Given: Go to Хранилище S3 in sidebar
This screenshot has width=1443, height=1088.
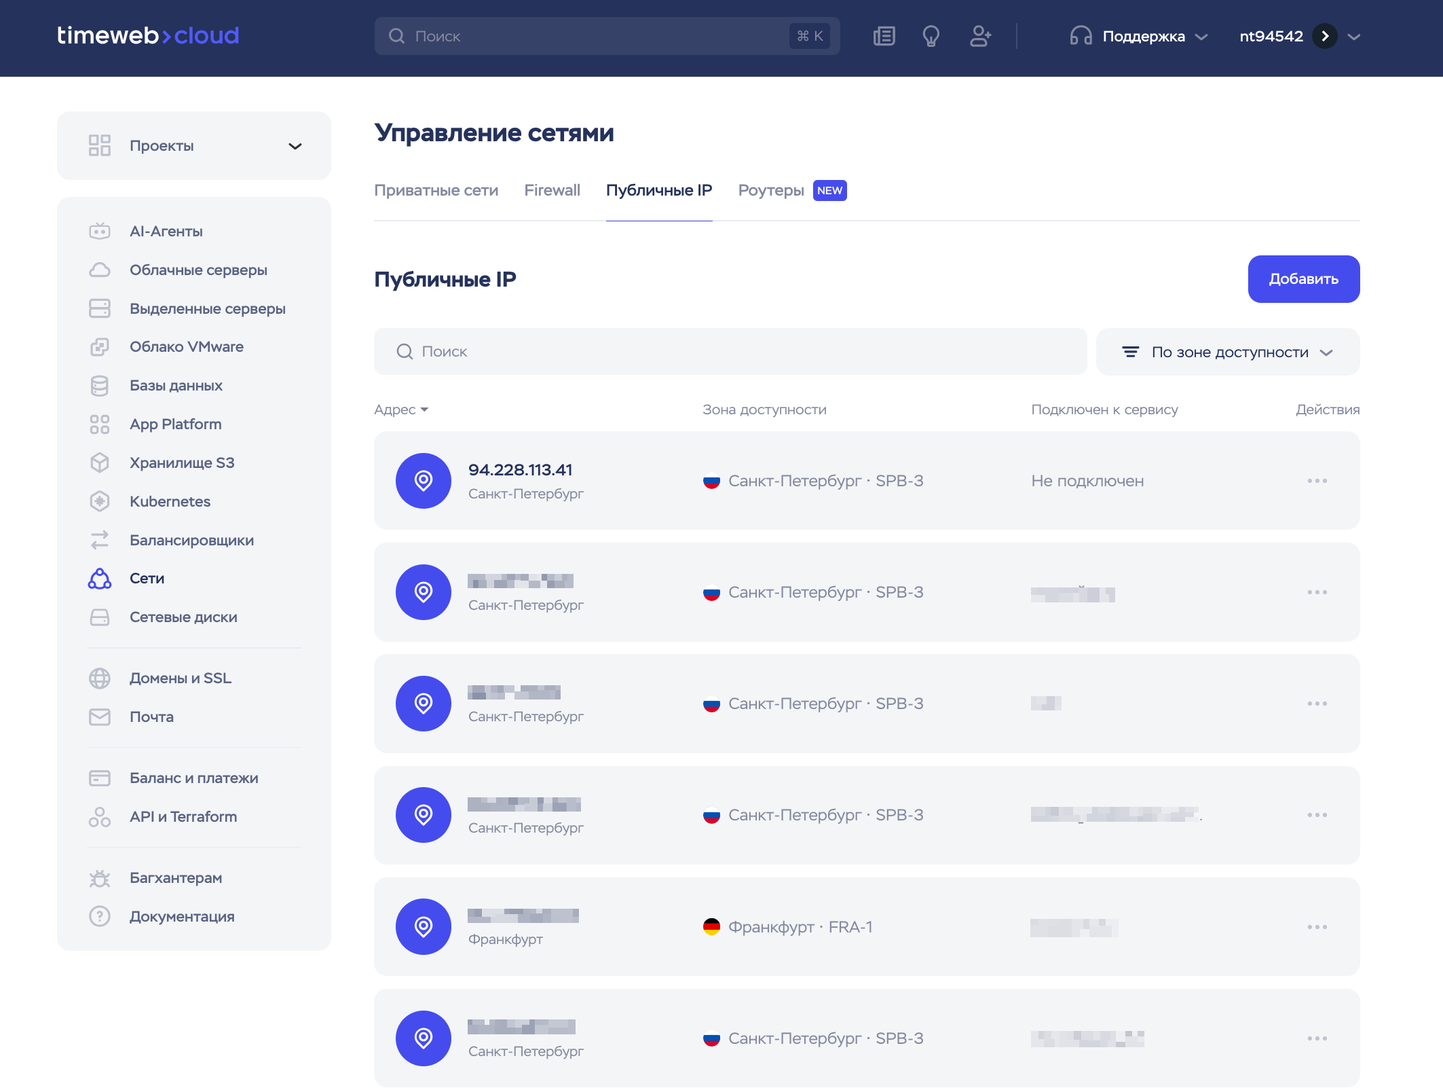Looking at the screenshot, I should tap(182, 463).
